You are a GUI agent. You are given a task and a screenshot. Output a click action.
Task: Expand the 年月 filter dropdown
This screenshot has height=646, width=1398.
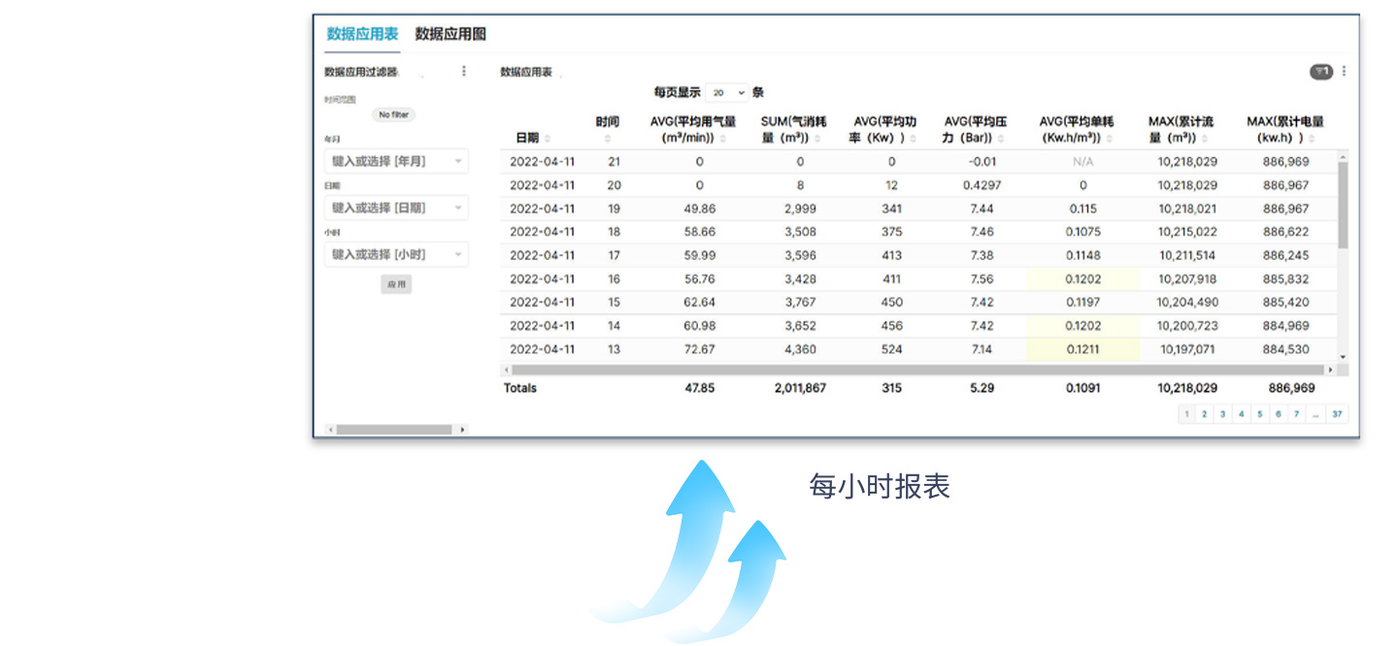[396, 161]
